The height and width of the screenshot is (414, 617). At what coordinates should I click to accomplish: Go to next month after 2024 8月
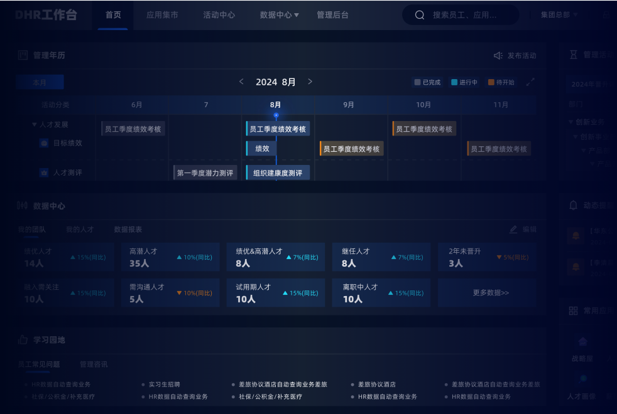pos(310,82)
